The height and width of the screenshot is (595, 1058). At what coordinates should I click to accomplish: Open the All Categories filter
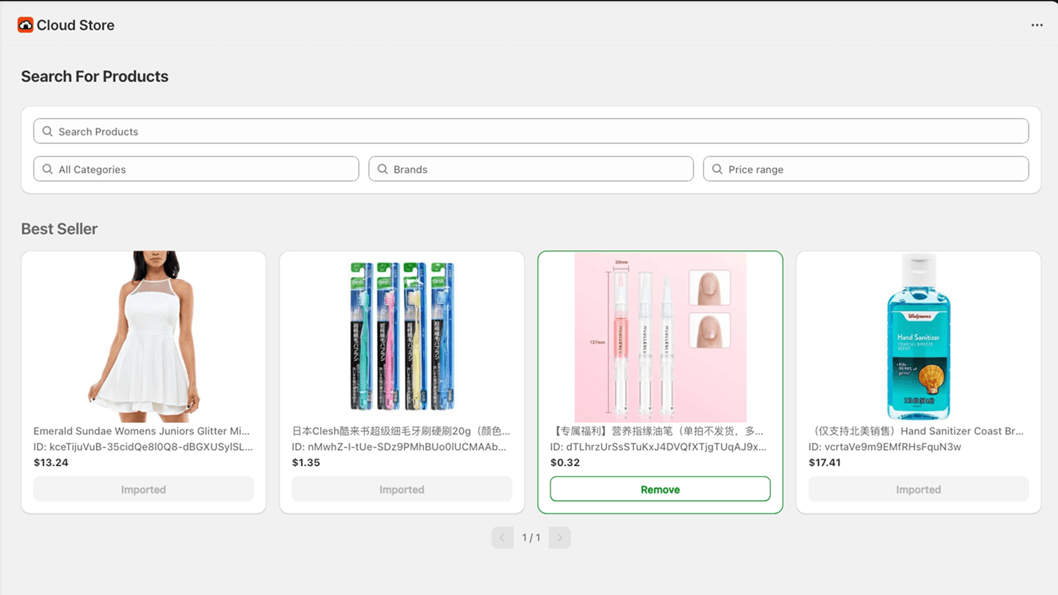click(196, 169)
